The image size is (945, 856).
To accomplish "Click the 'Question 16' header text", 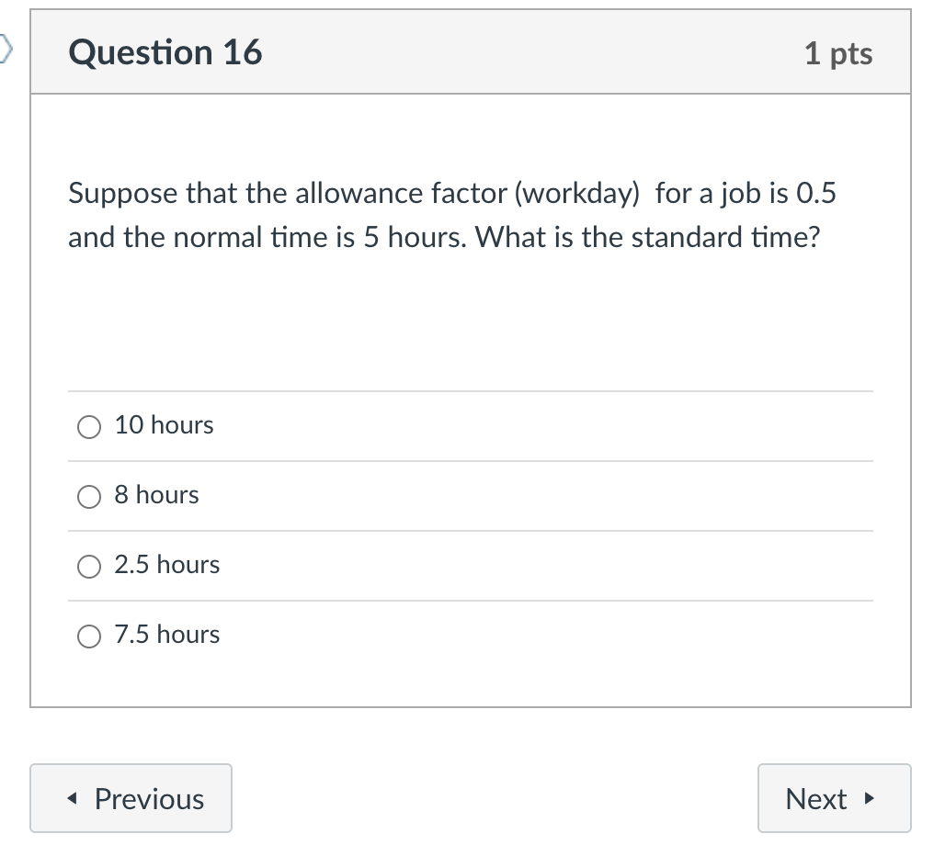I will coord(165,52).
